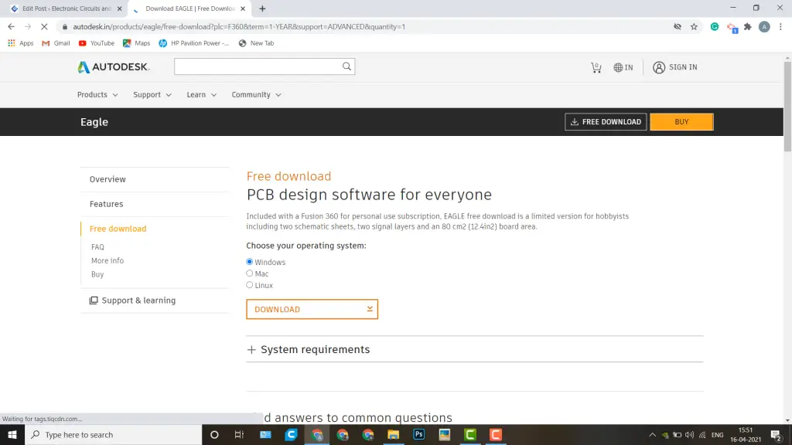Open More info sidebar link

tap(107, 260)
